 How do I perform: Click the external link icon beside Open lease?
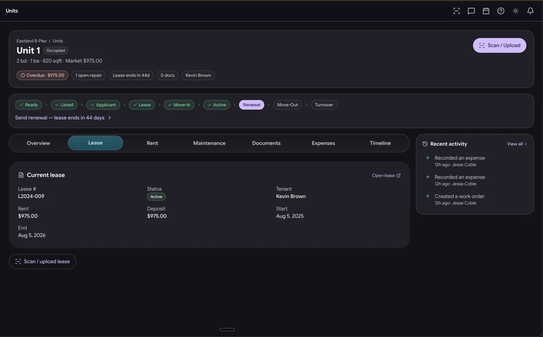[x=398, y=175]
